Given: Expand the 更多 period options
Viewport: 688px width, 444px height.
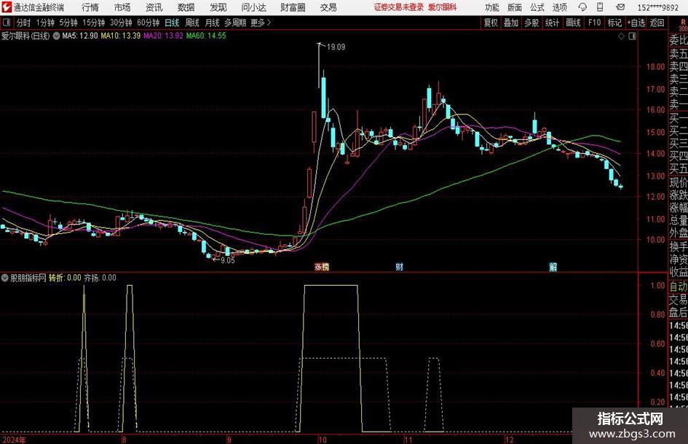Looking at the screenshot, I should [261, 23].
